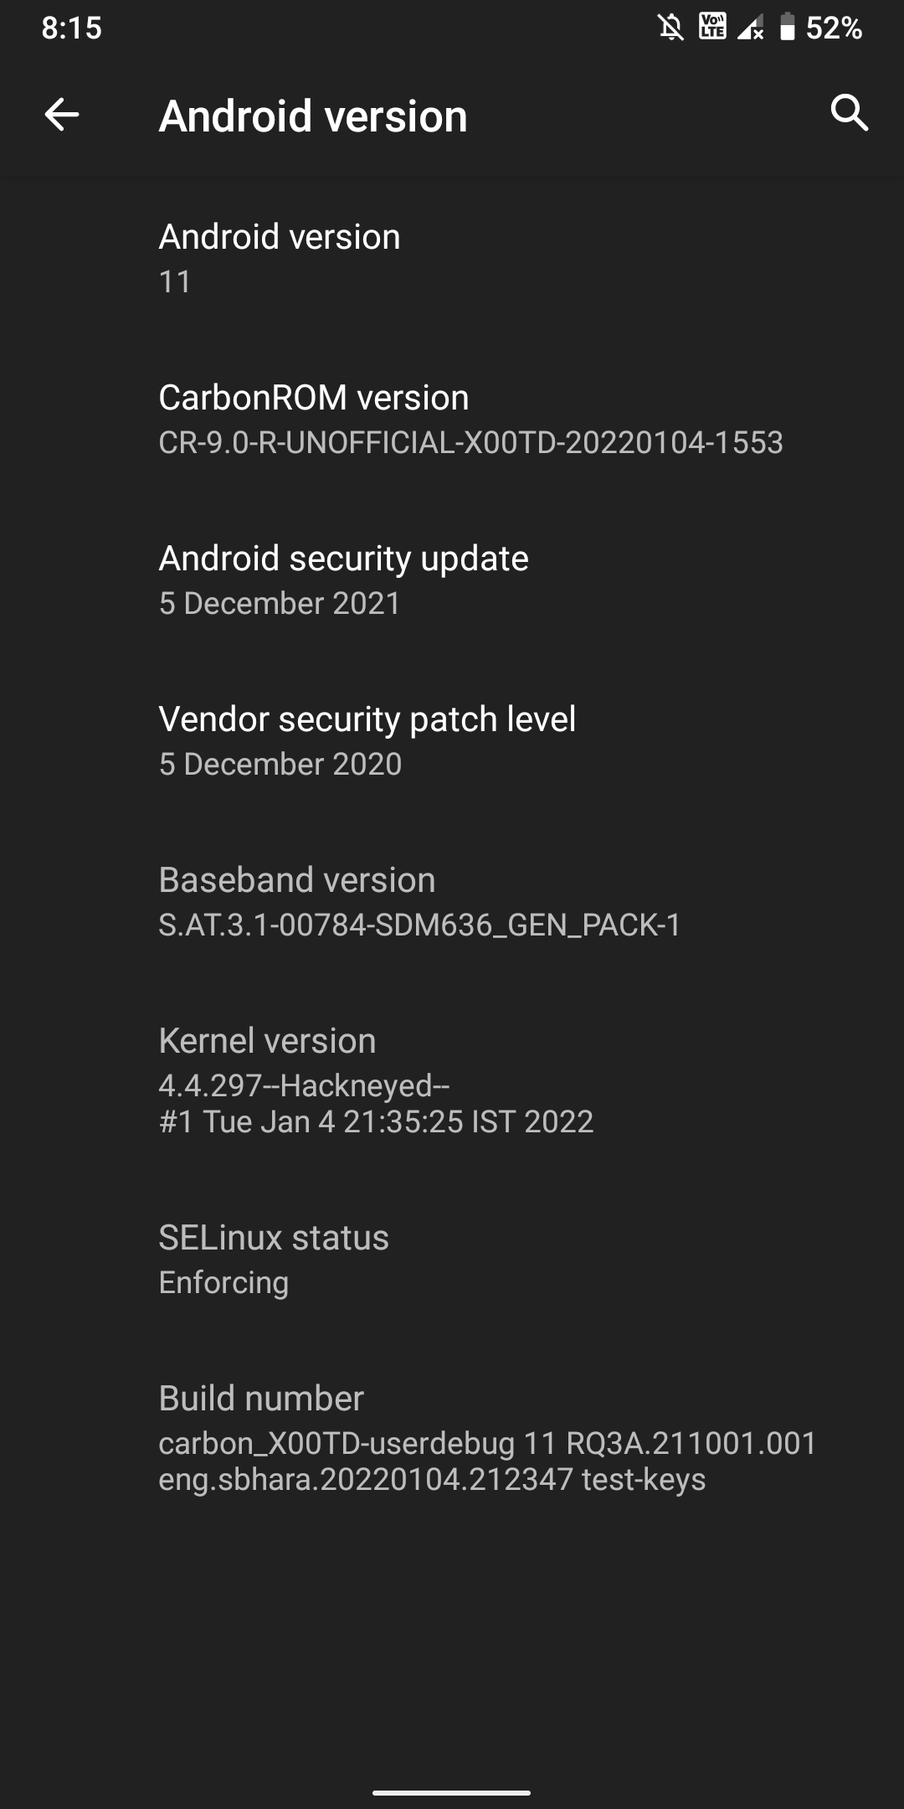Tap the VoLTE status icon
Image resolution: width=904 pixels, height=1809 pixels.
[712, 27]
